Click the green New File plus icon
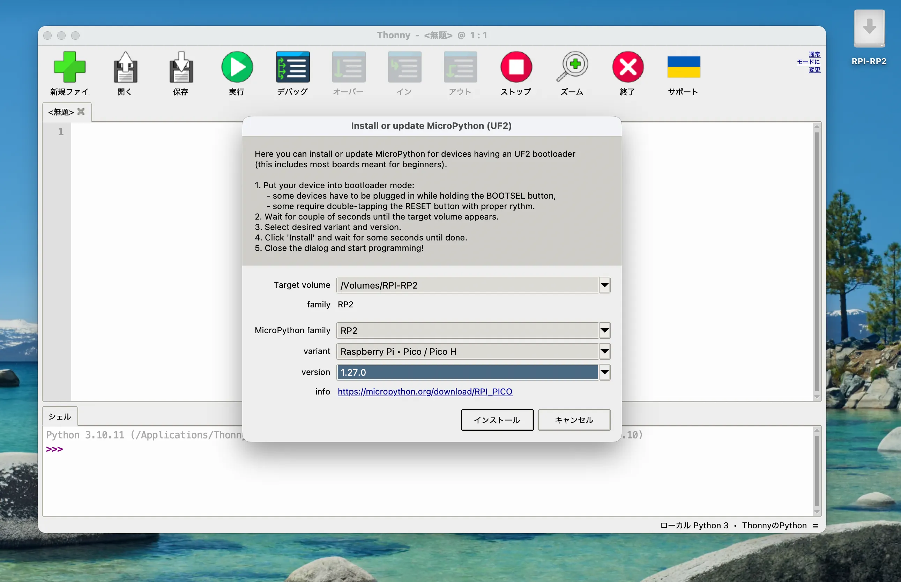Viewport: 901px width, 582px height. [x=70, y=67]
